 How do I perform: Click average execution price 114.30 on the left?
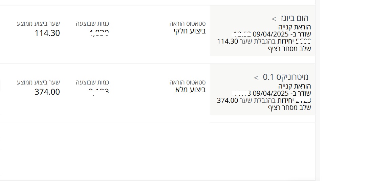click(47, 33)
